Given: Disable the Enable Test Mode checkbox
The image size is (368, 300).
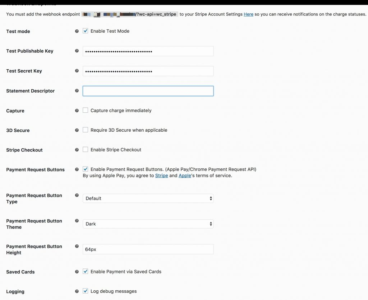Looking at the screenshot, I should click(x=86, y=31).
